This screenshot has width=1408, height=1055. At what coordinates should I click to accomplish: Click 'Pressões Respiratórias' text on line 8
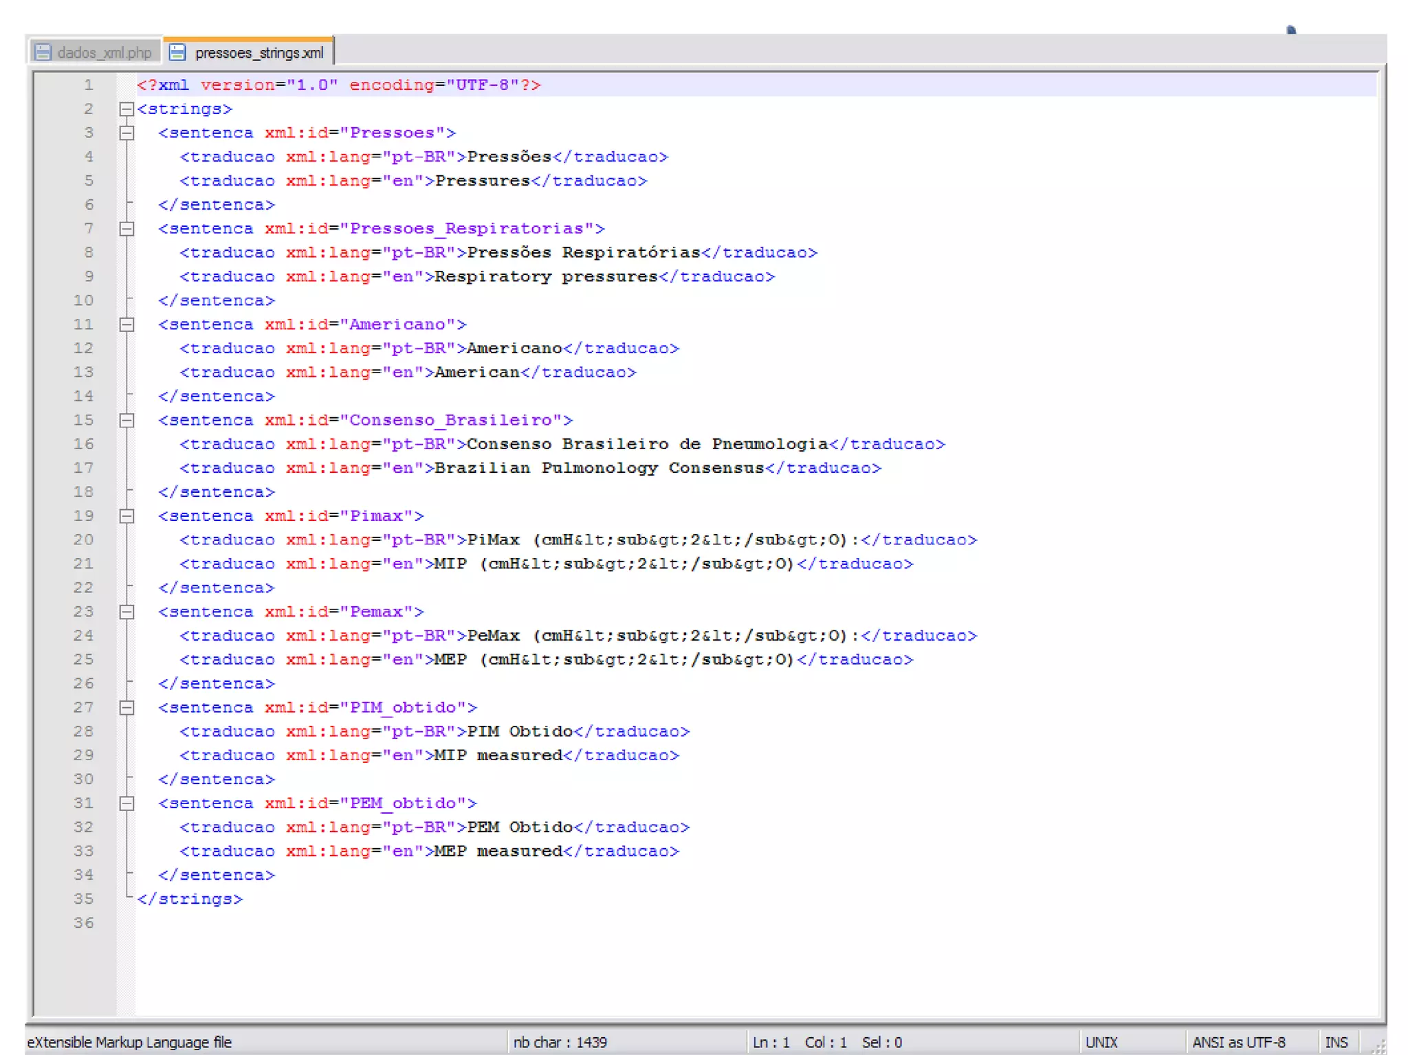point(584,253)
